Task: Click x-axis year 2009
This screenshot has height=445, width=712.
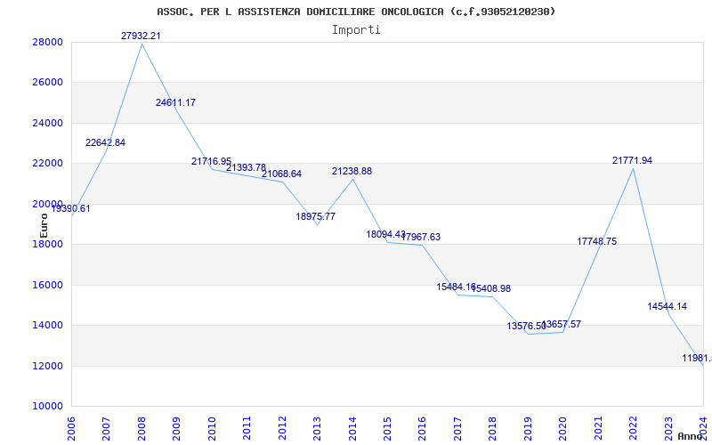Action: coord(176,429)
